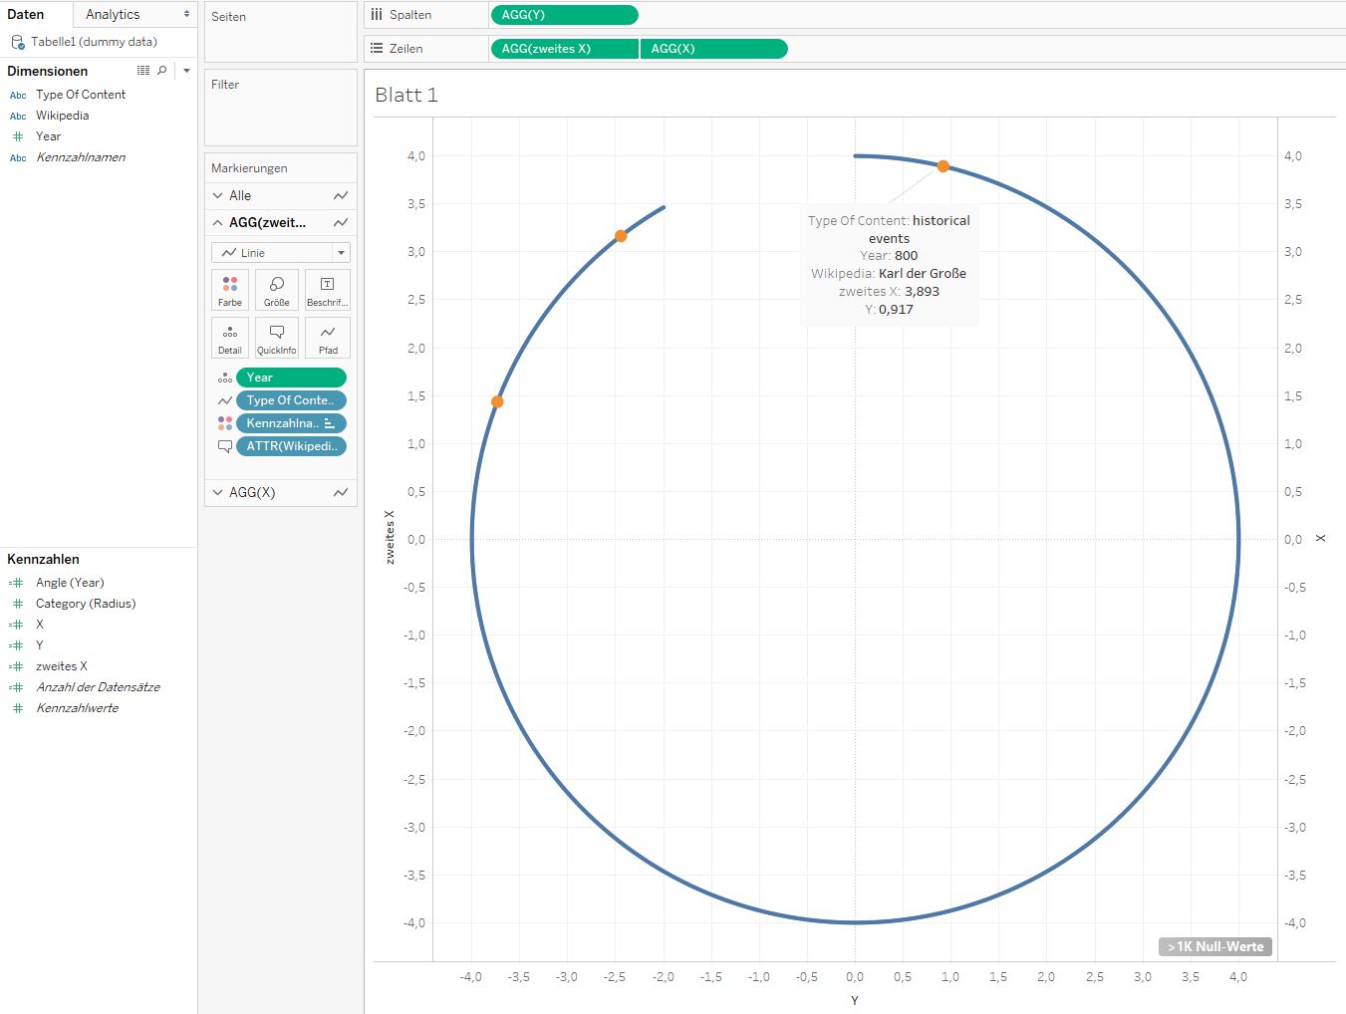The height and width of the screenshot is (1014, 1346).
Task: Select the AGG(zweites X) pill on Zeilen
Action: 564,48
